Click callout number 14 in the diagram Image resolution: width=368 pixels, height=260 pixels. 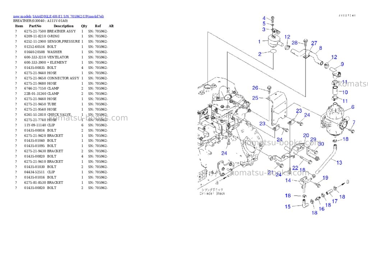pos(288,180)
